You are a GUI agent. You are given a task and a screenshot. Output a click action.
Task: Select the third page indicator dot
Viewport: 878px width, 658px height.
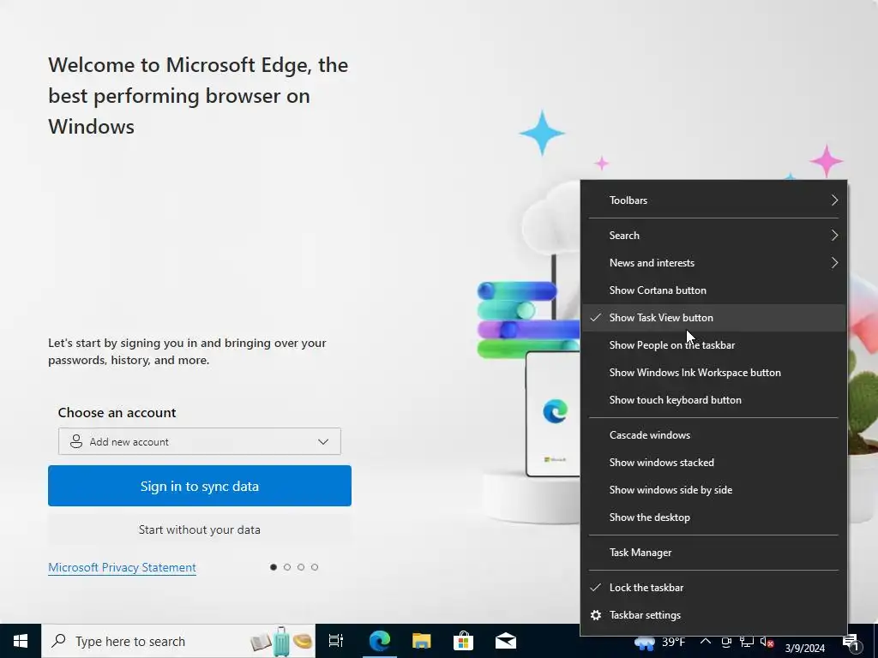click(301, 567)
